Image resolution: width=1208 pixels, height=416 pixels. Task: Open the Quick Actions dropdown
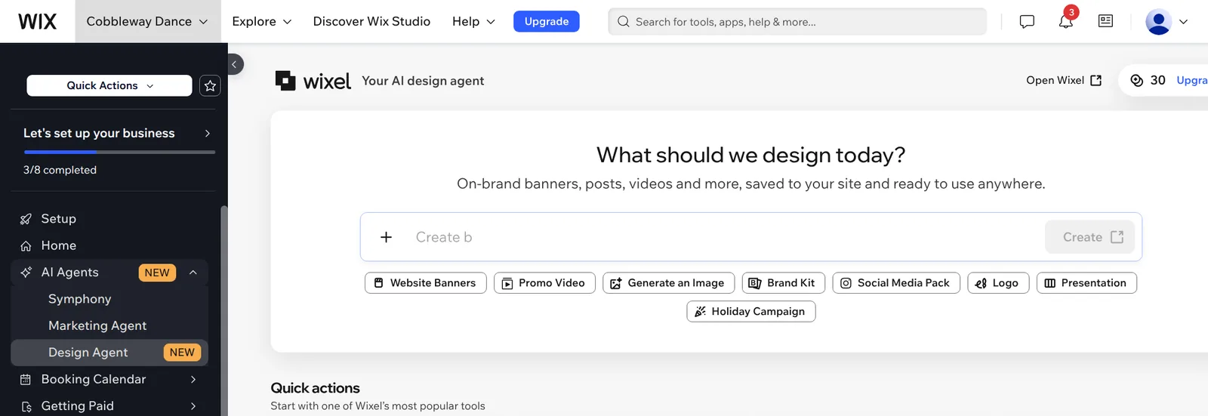[x=109, y=85]
